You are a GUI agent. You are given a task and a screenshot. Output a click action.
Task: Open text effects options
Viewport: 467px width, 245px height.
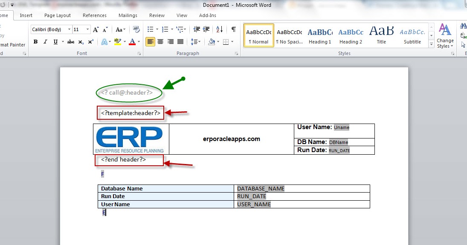click(x=104, y=42)
